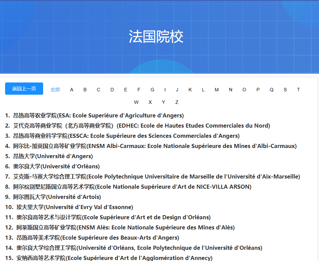Open 昂热高等美术学院 entry
The image size is (319, 261).
pos(98,238)
